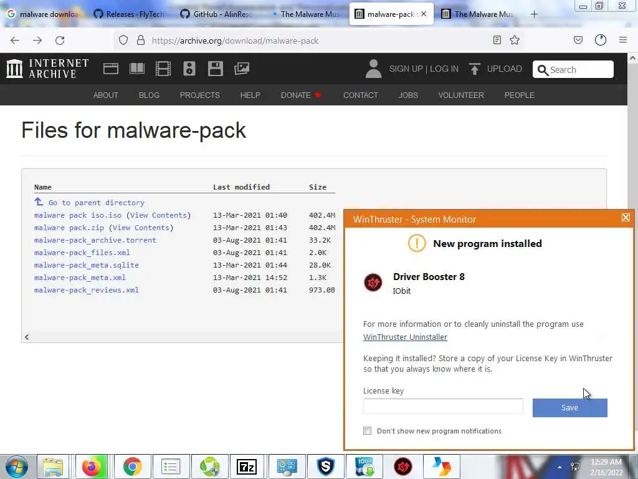Save page to Pocket

(578, 40)
